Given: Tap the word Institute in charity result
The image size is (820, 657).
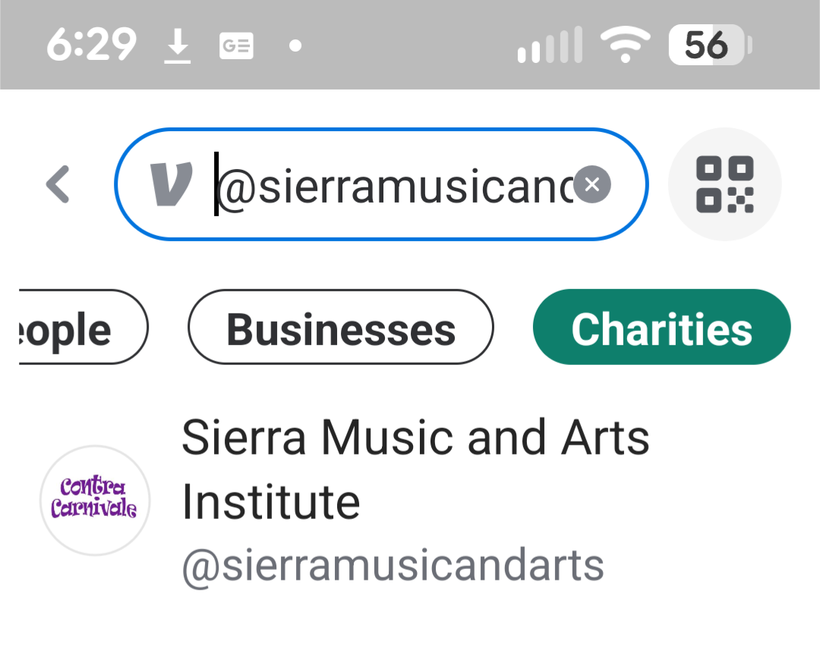Looking at the screenshot, I should click(x=271, y=501).
